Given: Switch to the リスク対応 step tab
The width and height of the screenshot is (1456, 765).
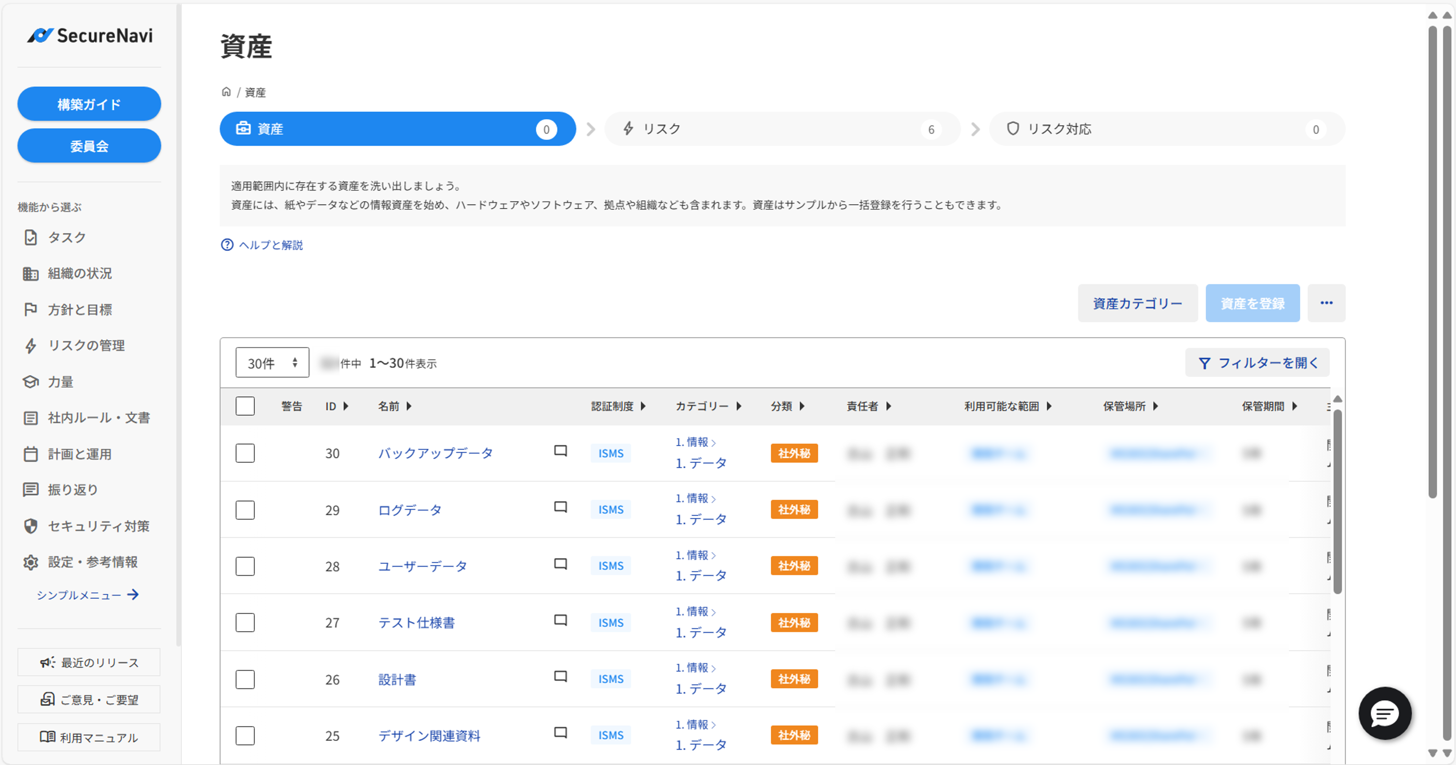Looking at the screenshot, I should (1167, 129).
